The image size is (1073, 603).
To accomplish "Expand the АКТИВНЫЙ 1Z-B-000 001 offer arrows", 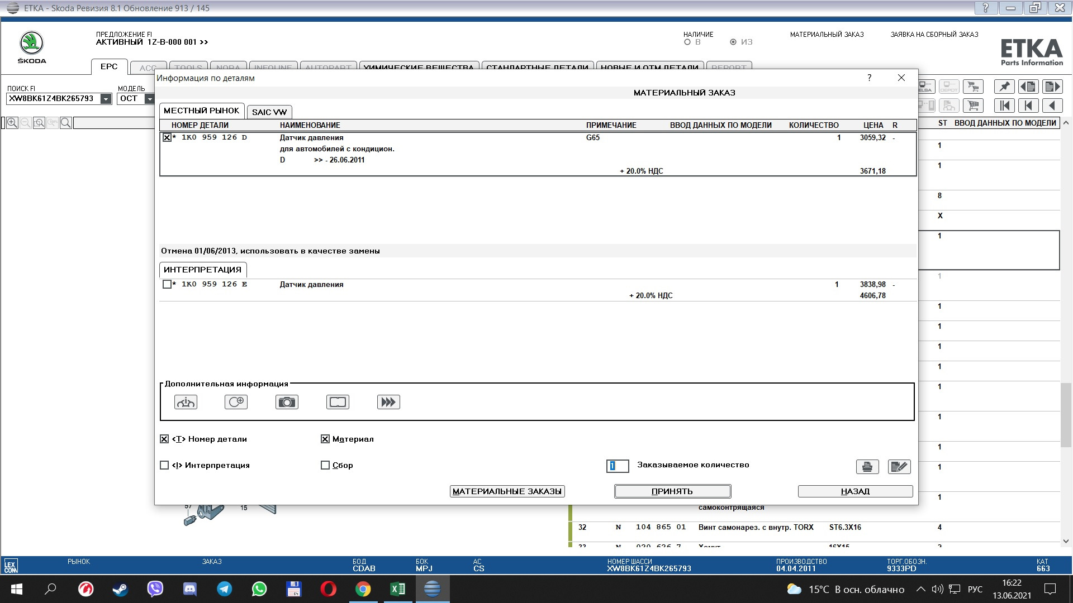I will pos(204,42).
